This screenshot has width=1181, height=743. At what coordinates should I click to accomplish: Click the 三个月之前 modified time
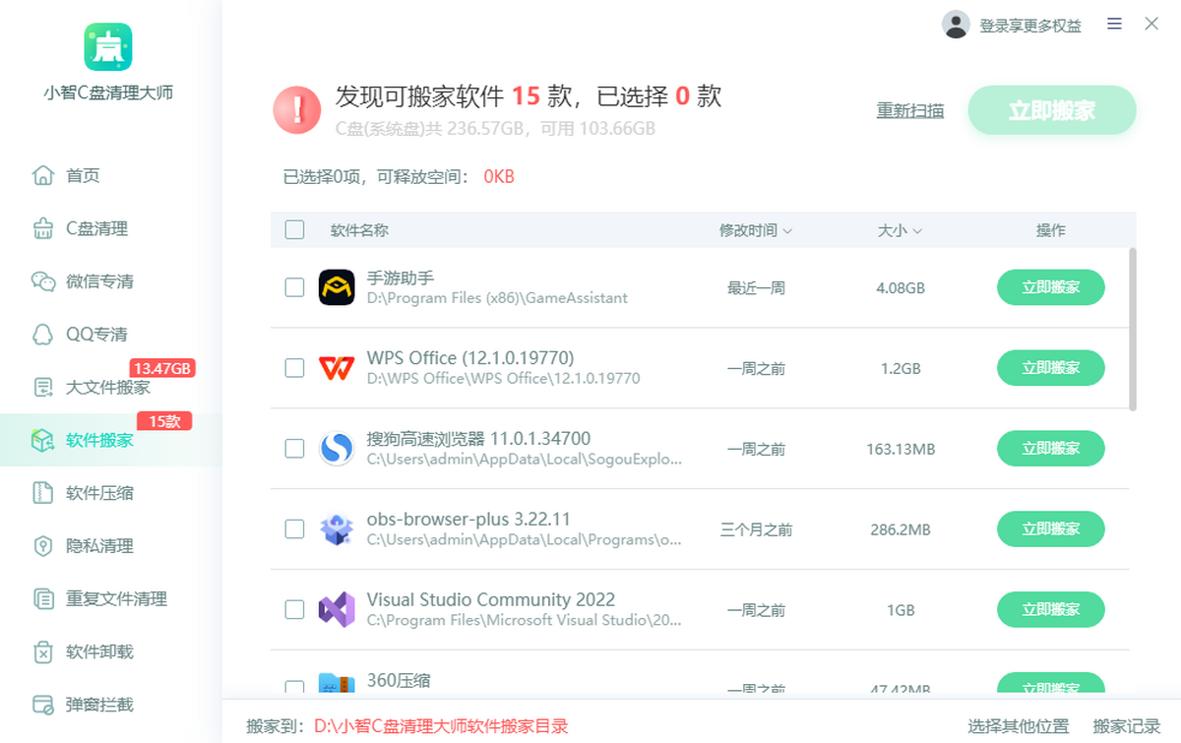point(756,529)
